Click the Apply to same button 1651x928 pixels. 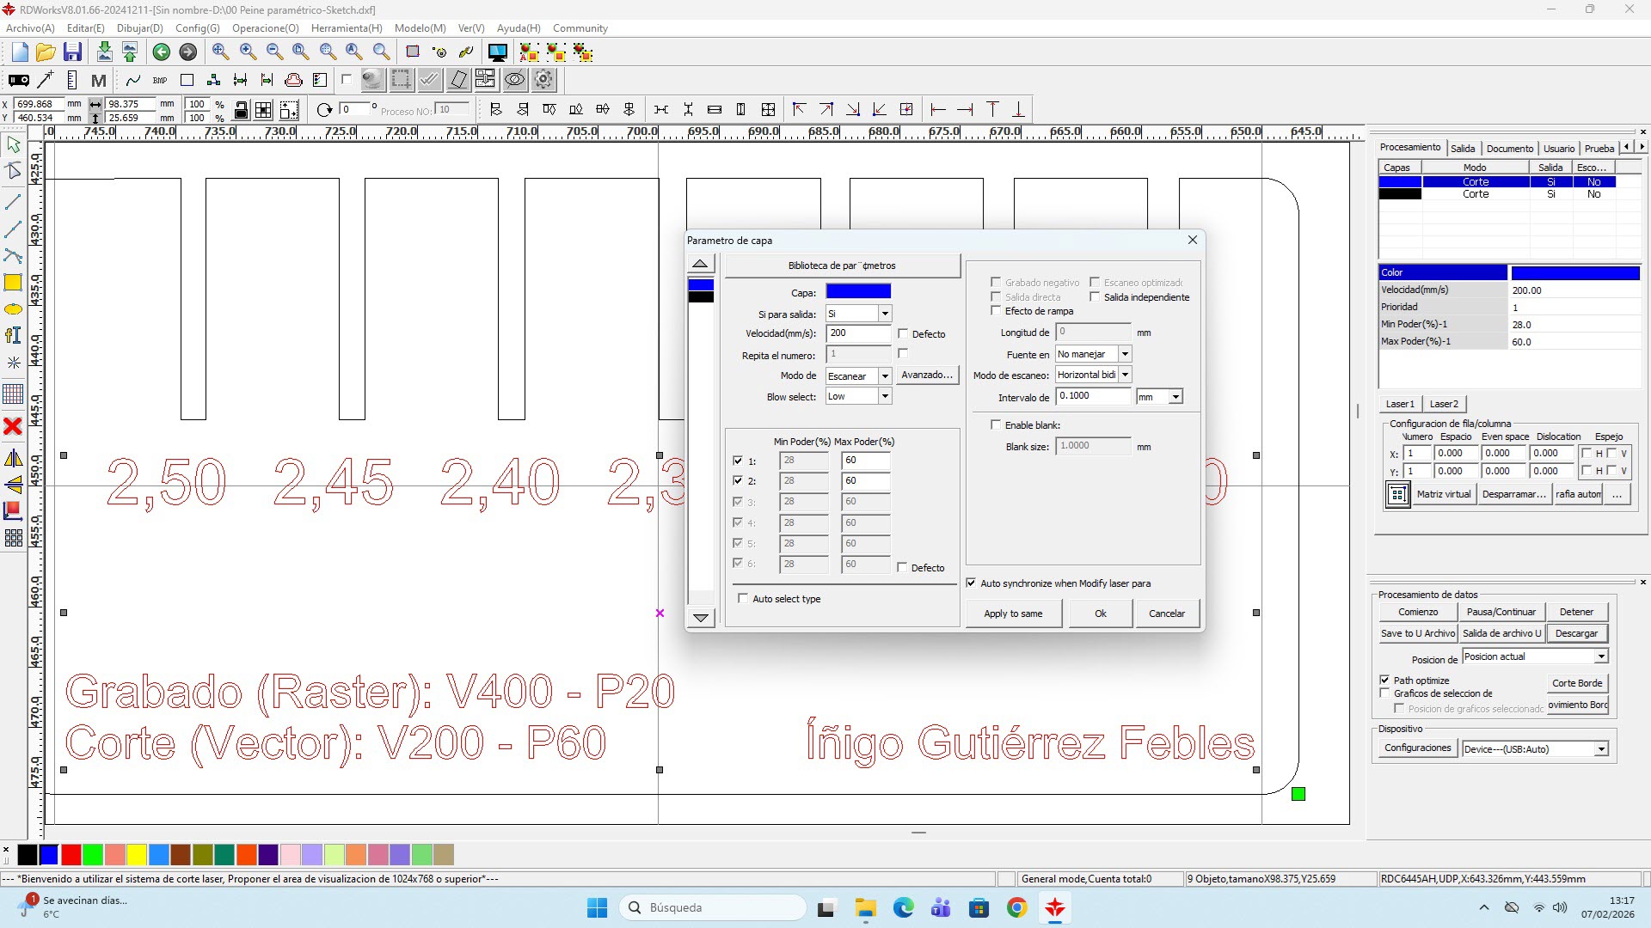[1014, 613]
